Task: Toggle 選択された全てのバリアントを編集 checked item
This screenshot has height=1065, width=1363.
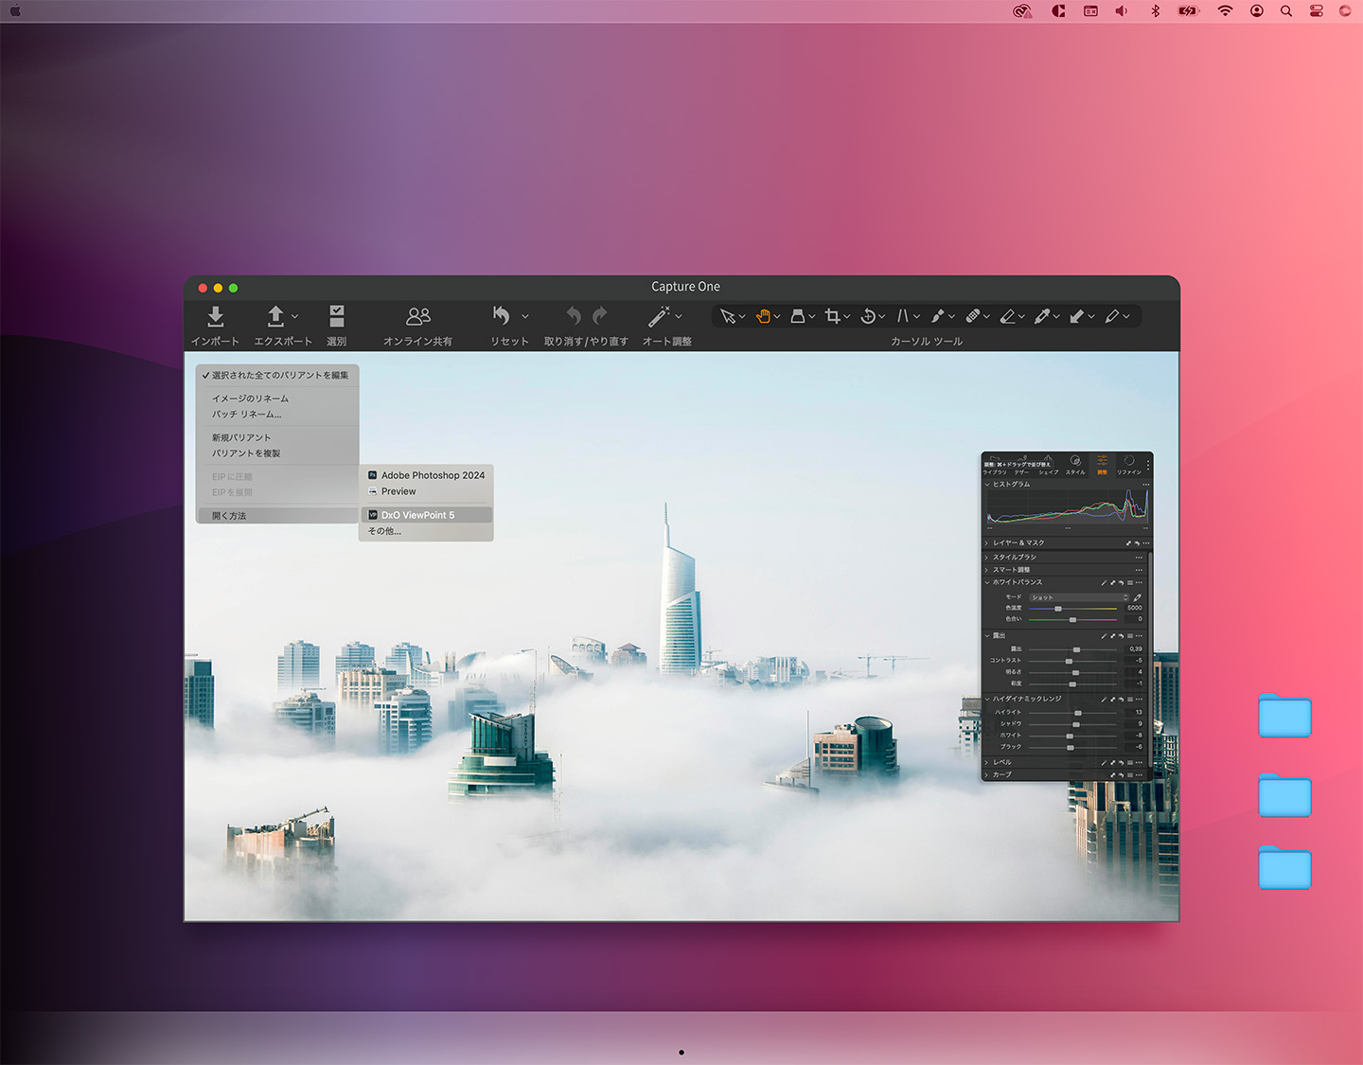Action: (278, 376)
